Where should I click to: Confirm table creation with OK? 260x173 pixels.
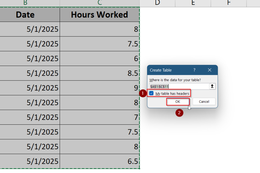click(x=178, y=102)
